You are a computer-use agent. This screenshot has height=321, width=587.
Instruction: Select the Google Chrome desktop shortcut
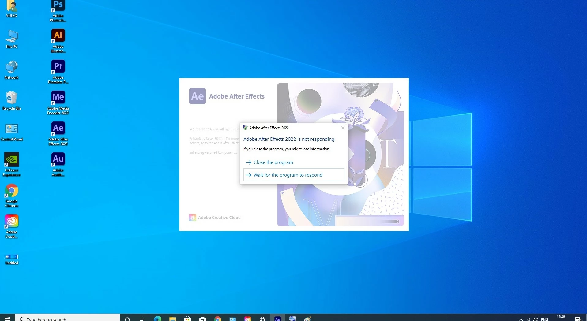coord(12,196)
